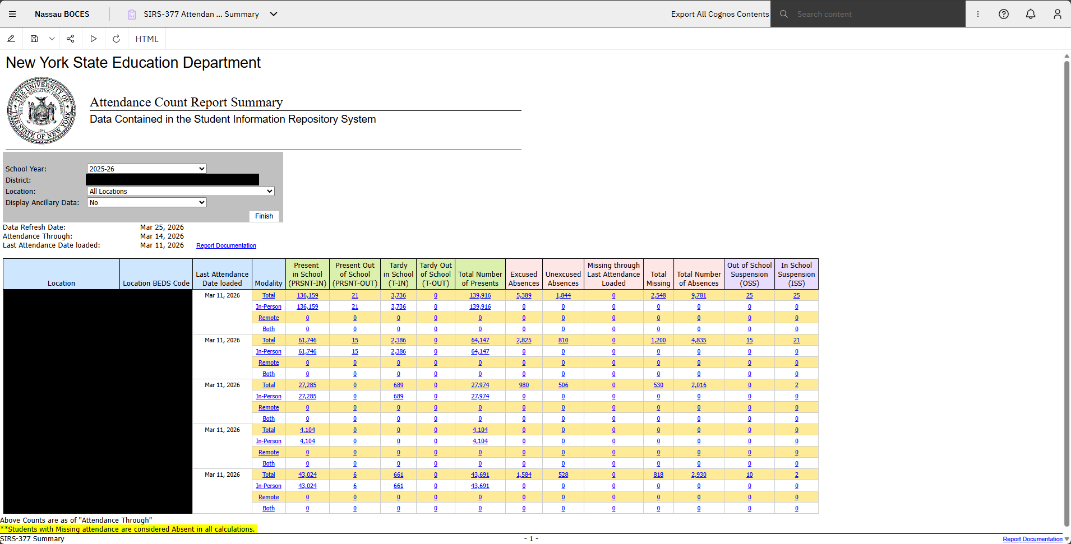The height and width of the screenshot is (544, 1071).
Task: Click the 3,736 Tardy in School Total value
Action: click(398, 295)
